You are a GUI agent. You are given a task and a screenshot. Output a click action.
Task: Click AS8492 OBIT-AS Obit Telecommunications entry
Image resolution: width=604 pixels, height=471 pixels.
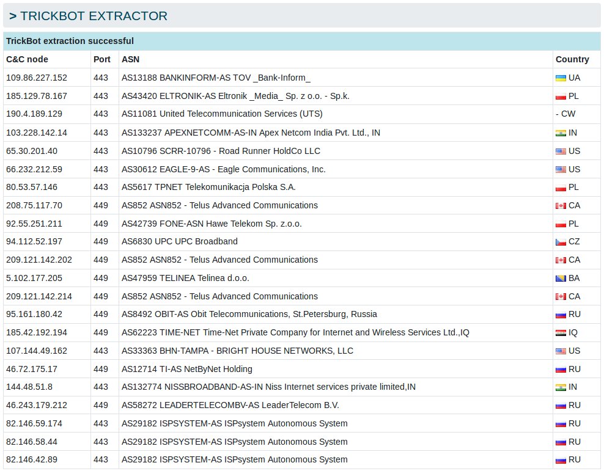point(249,314)
